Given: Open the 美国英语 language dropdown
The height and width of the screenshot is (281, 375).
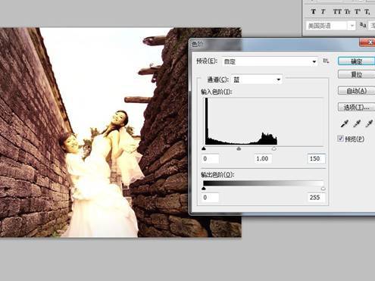Looking at the screenshot, I should click(x=330, y=26).
